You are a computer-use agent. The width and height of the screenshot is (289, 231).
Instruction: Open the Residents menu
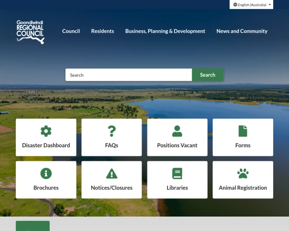pyautogui.click(x=103, y=31)
